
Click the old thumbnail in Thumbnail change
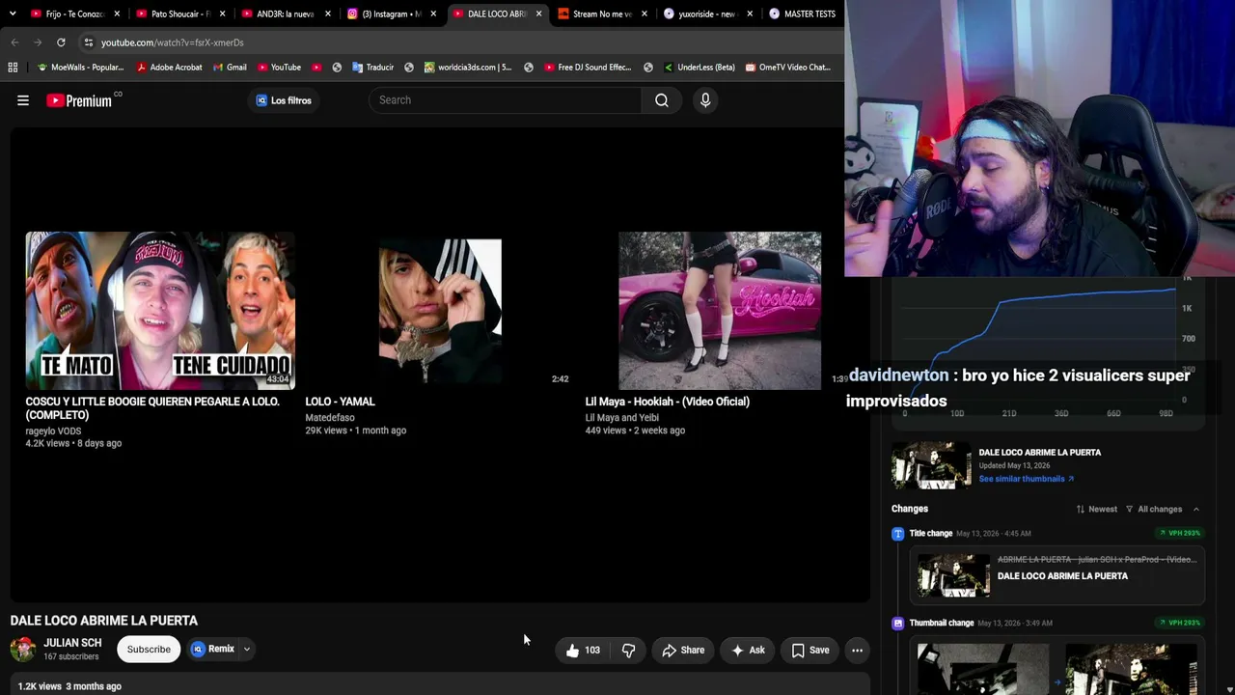tap(983, 669)
